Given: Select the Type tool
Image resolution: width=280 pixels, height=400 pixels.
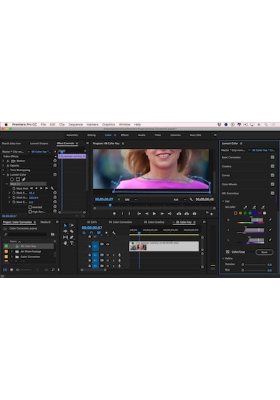Looking at the screenshot, I should (x=72, y=244).
